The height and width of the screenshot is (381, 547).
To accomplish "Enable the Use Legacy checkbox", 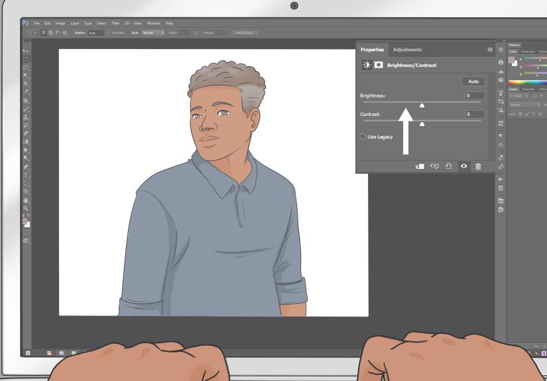I will (x=363, y=136).
